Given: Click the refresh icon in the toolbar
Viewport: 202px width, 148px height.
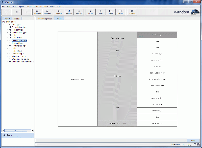Looking at the screenshot, I should [x=6, y=12].
